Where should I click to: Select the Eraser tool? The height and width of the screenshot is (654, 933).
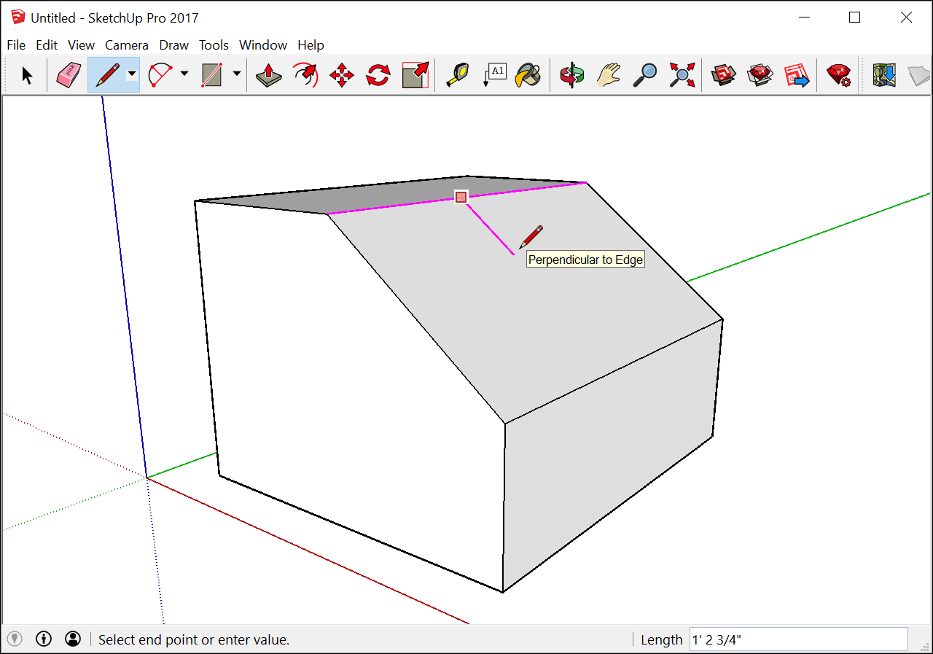[67, 74]
